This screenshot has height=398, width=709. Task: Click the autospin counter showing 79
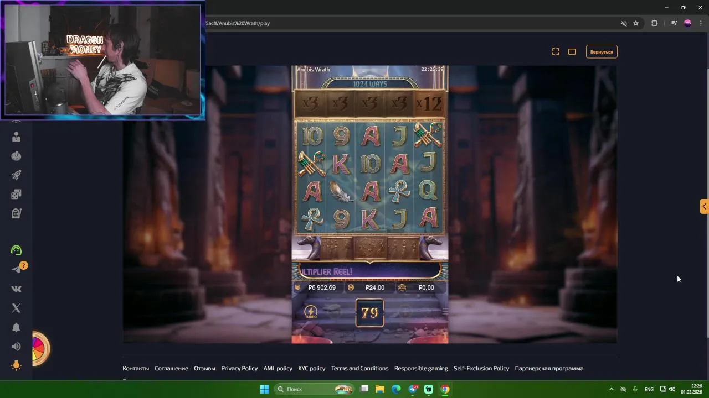(369, 313)
